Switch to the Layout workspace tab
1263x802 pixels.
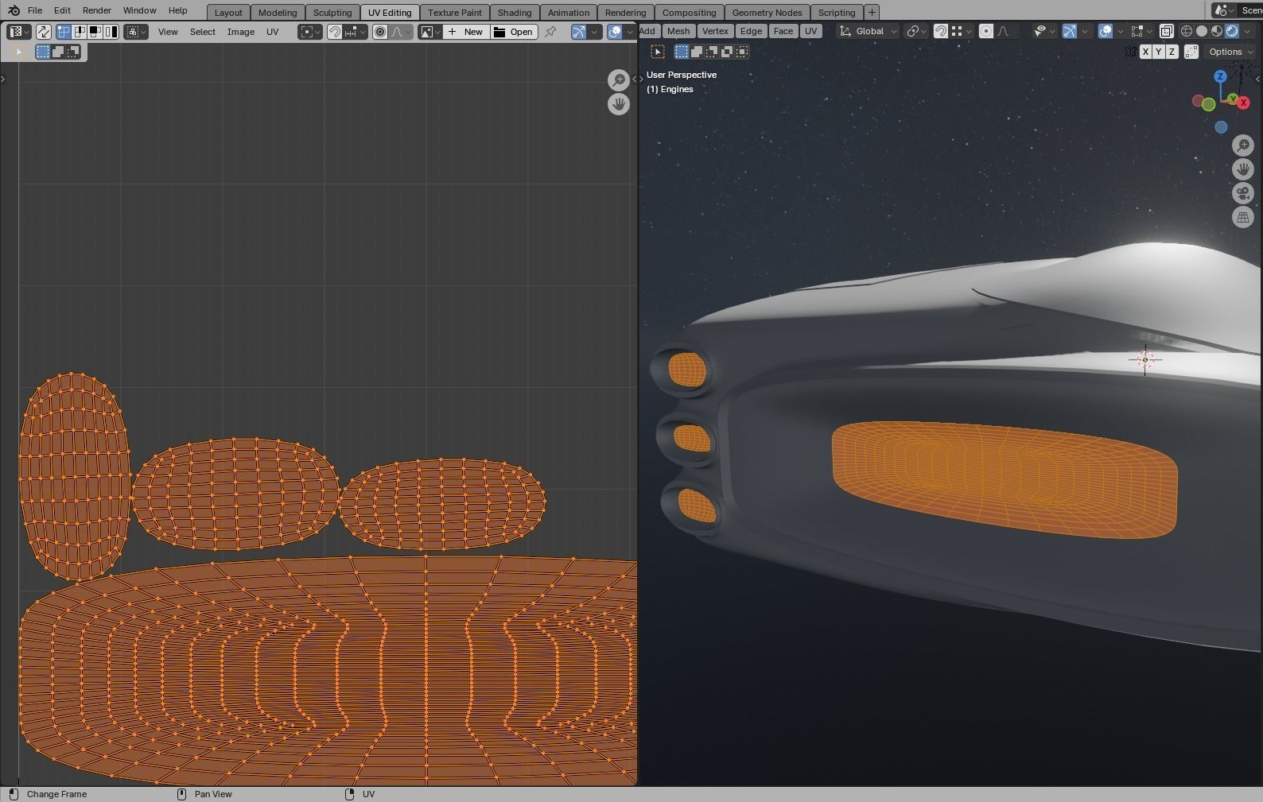(228, 13)
